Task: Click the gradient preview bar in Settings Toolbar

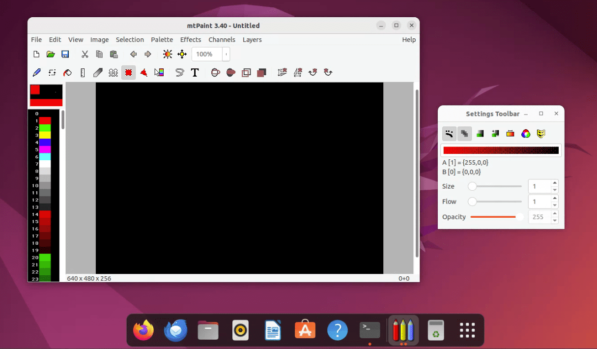Action: pyautogui.click(x=501, y=150)
